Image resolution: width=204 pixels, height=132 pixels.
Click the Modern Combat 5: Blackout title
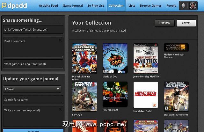(174, 56)
